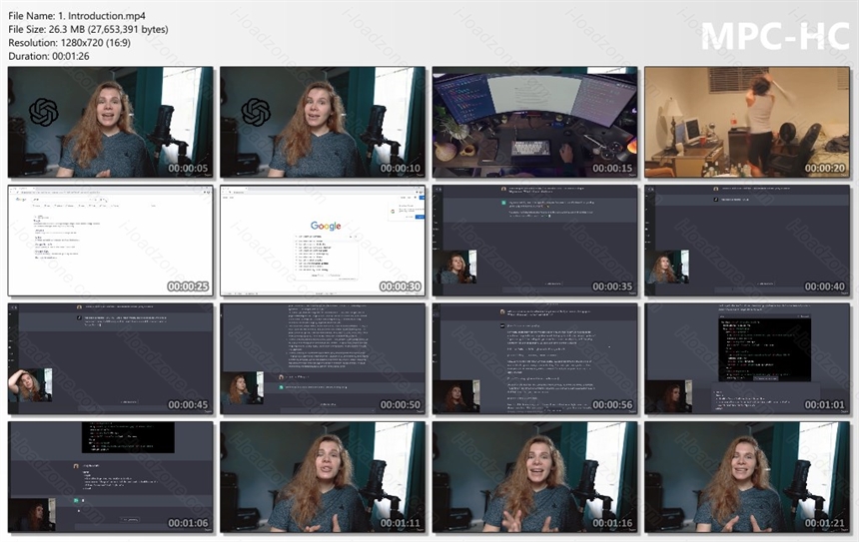Open the 00:00:35 chat screen thumbnail
This screenshot has width=859, height=542.
click(534, 241)
